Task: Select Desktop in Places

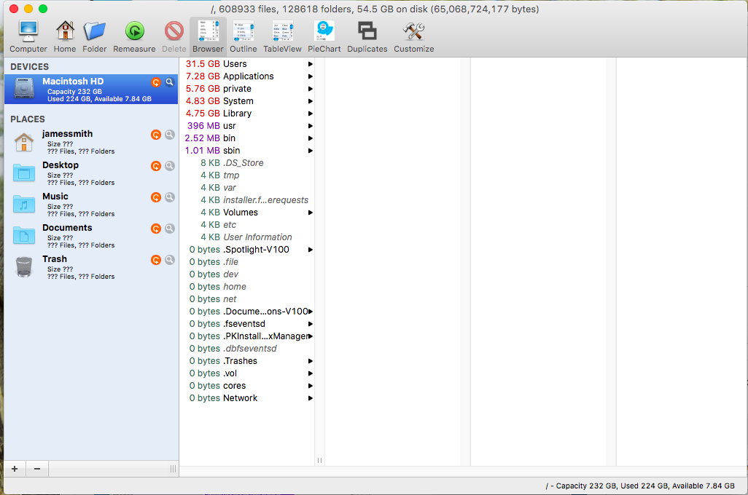Action: point(91,173)
